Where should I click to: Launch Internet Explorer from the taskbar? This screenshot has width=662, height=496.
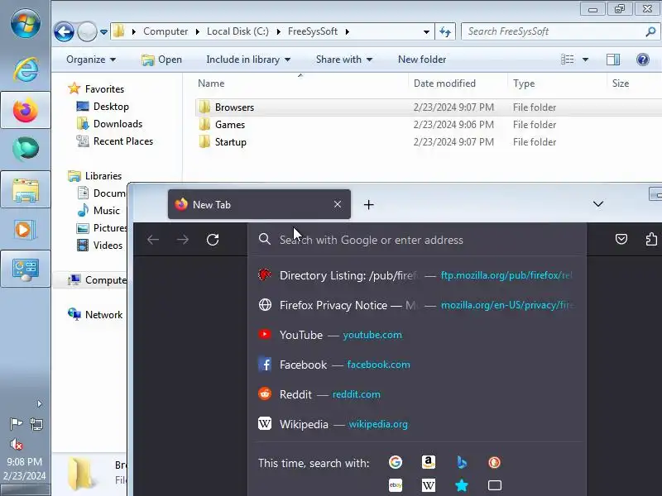point(26,69)
